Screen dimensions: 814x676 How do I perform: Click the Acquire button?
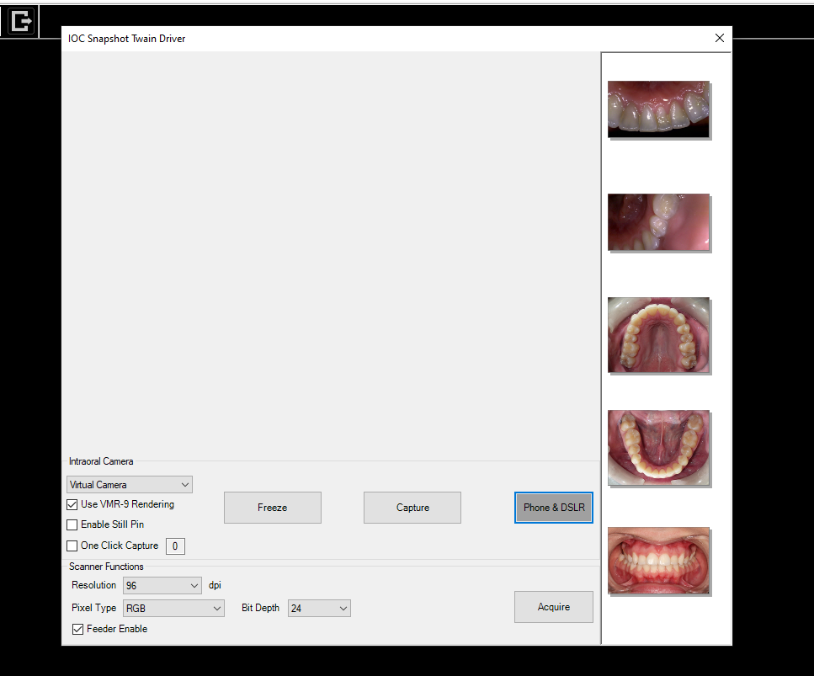[x=553, y=607]
